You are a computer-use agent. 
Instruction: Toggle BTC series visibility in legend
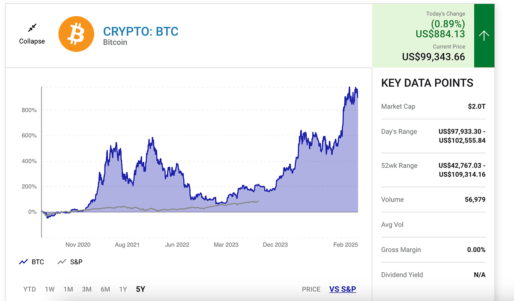tap(32, 262)
